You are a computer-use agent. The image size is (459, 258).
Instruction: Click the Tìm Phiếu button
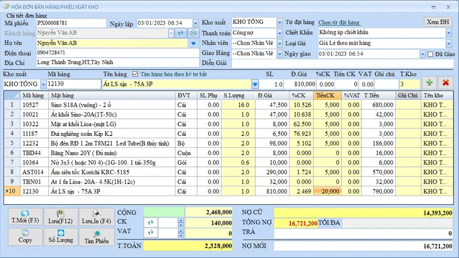96,236
